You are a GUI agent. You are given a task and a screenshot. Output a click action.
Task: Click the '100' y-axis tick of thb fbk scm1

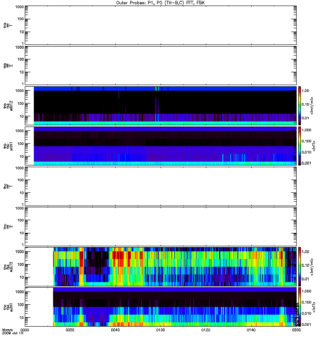pyautogui.click(x=21, y=144)
